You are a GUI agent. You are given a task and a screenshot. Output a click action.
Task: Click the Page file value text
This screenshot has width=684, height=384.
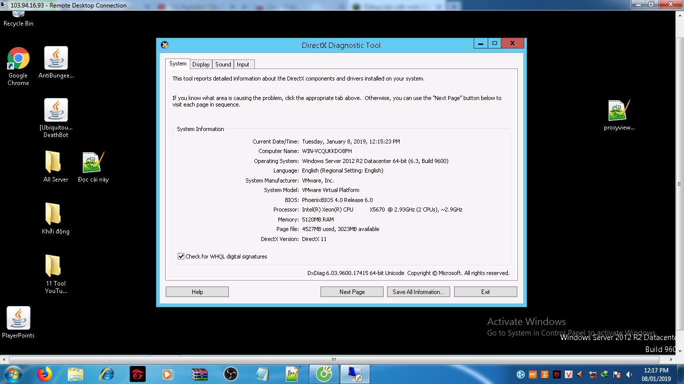click(340, 229)
